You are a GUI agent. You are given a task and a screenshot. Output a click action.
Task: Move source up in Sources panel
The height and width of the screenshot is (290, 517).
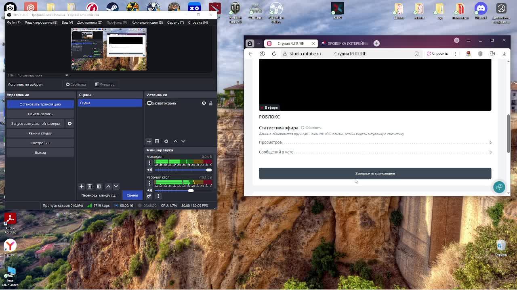[175, 141]
